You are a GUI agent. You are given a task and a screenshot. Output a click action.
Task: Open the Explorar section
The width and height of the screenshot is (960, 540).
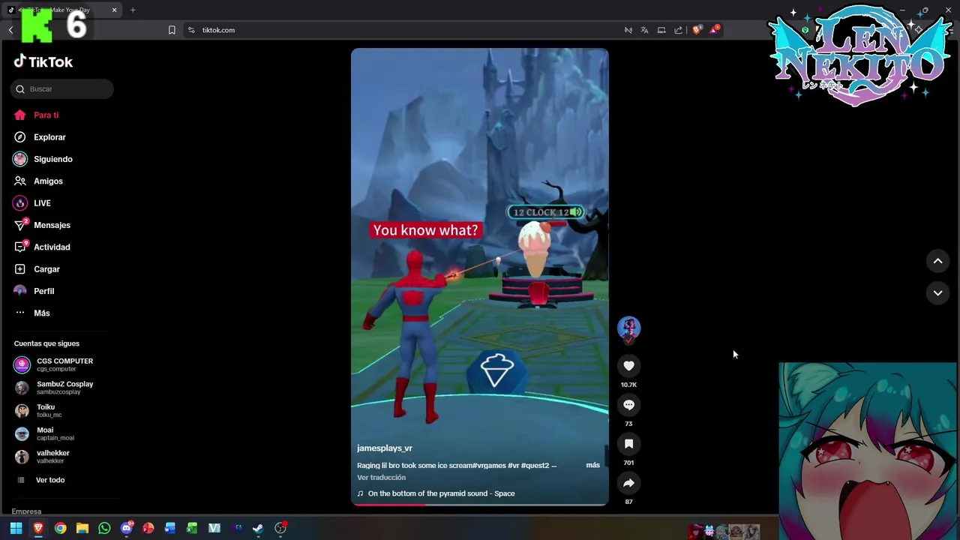pos(40,137)
